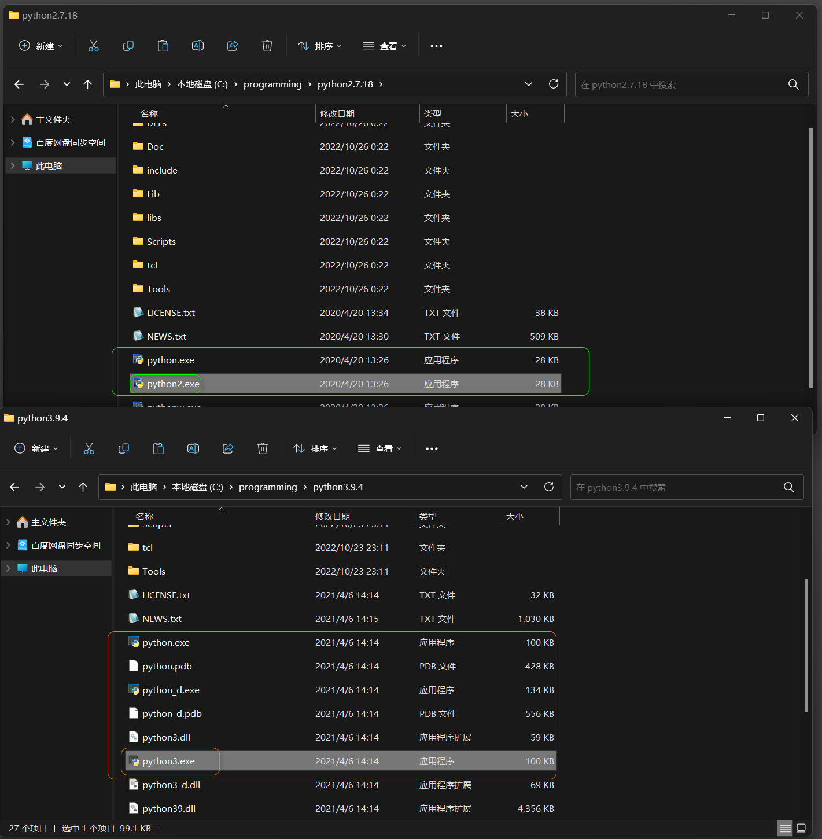The height and width of the screenshot is (839, 822).
Task: Click Rename icon in python3.9.4 window toolbar
Action: tap(193, 448)
